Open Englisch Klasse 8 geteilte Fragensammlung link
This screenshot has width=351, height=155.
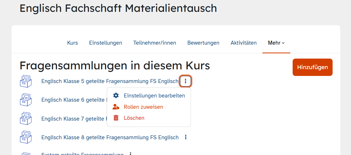[110, 137]
